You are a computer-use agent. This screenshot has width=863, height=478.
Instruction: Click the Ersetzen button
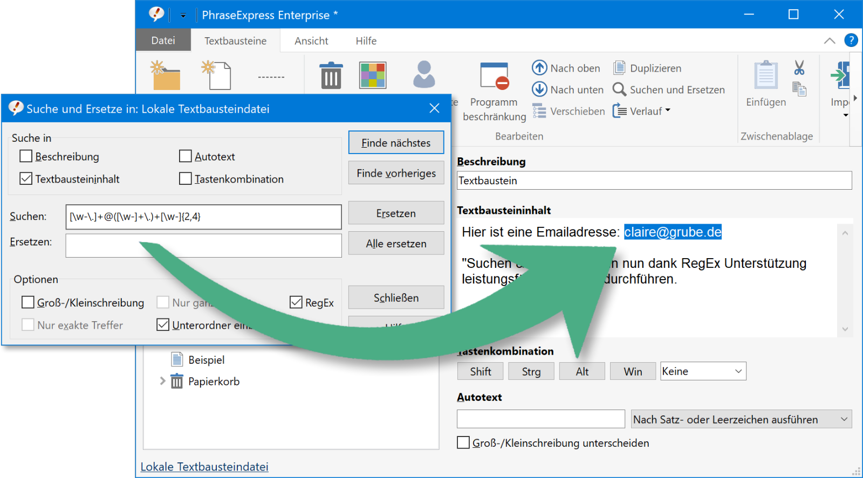point(396,213)
